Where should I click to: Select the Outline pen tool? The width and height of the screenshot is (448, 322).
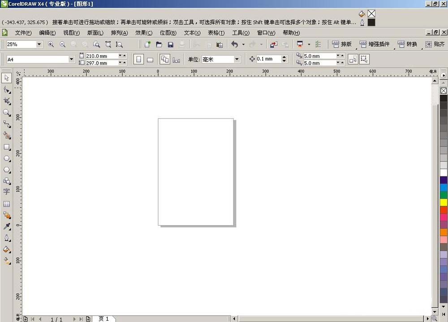pyautogui.click(x=7, y=238)
